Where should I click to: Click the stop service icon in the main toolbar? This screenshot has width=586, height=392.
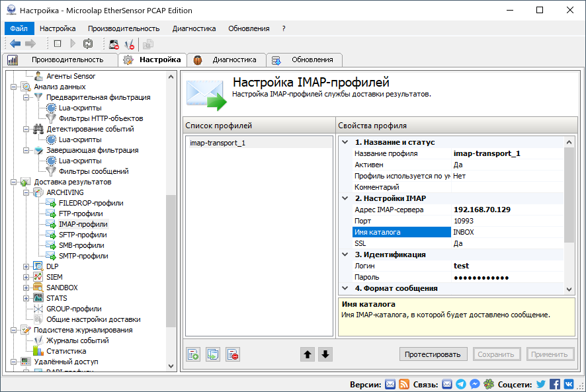pos(56,44)
